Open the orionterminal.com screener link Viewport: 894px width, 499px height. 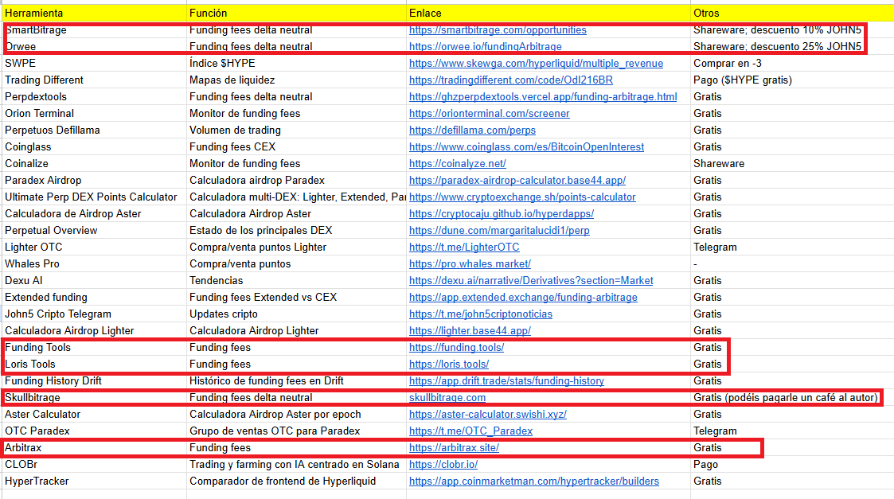point(489,114)
